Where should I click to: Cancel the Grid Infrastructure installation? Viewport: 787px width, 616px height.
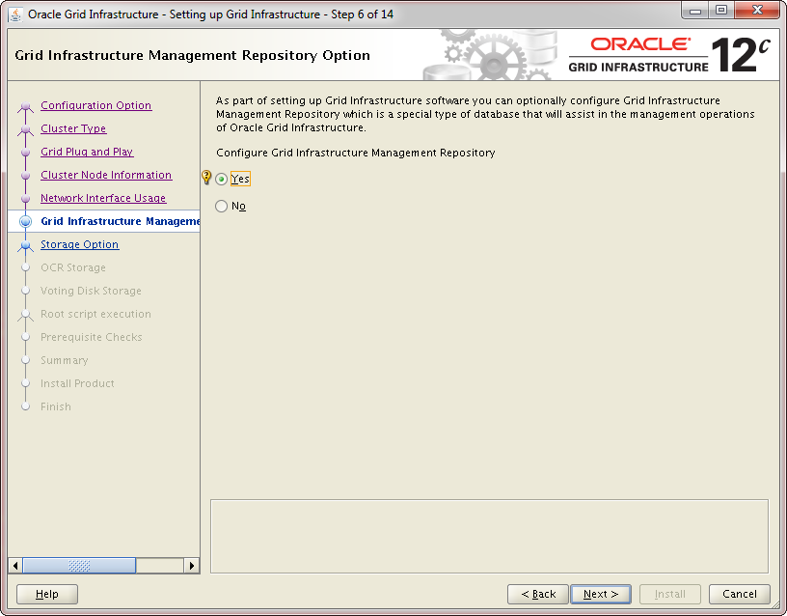(x=739, y=594)
